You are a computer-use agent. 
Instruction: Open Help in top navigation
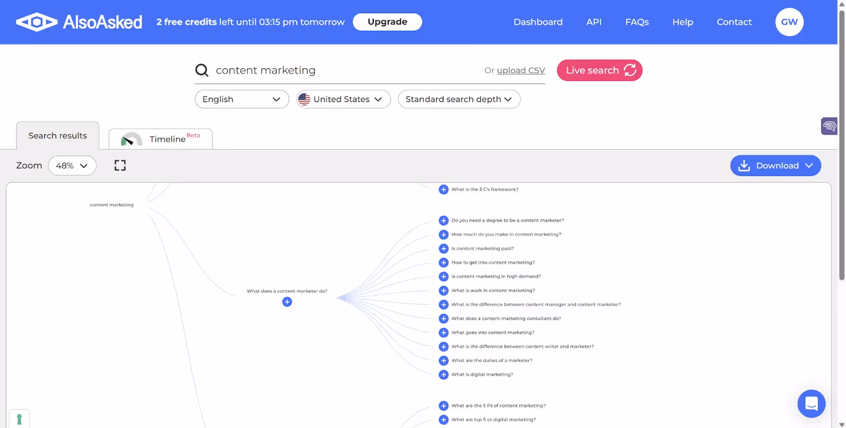(683, 22)
